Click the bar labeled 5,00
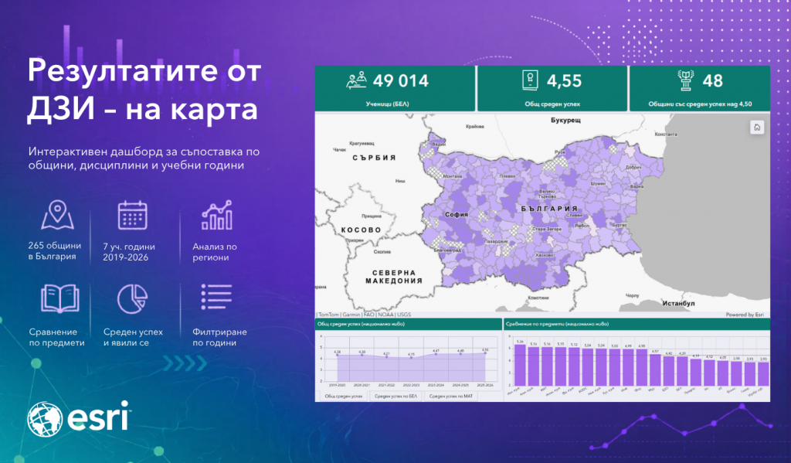 pos(614,368)
